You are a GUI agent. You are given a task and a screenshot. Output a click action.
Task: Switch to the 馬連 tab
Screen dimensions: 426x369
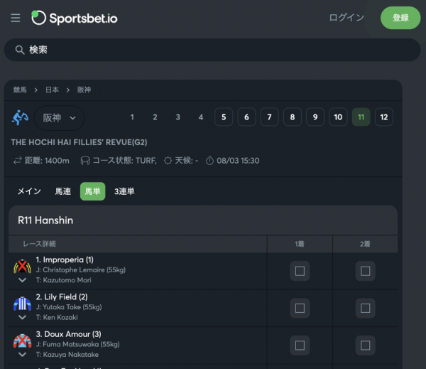coord(63,191)
